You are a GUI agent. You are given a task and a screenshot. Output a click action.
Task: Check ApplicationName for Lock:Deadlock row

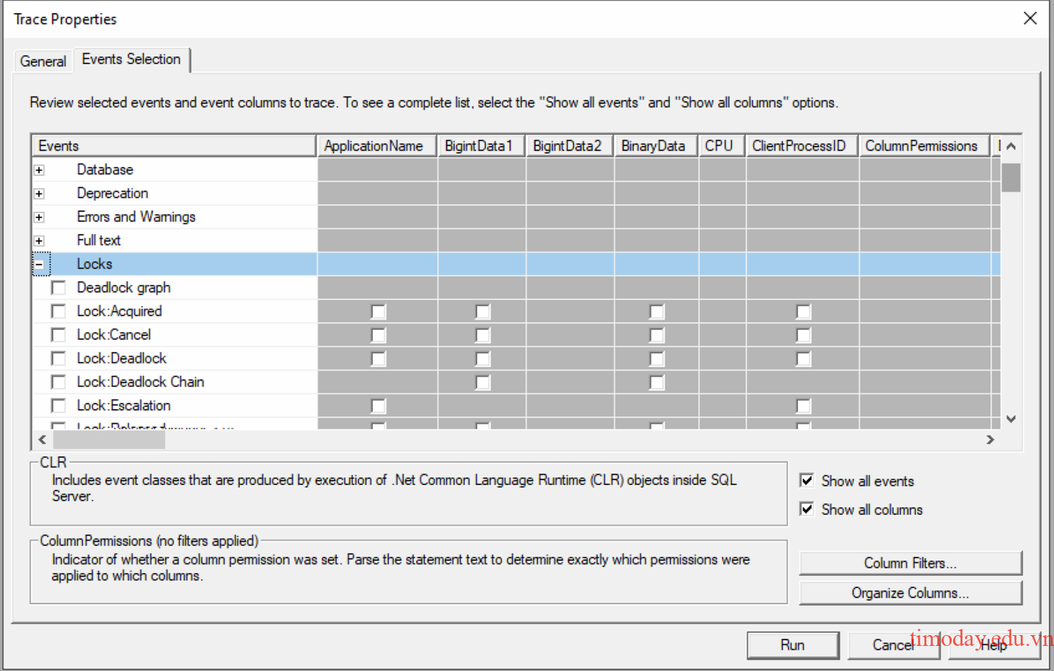pos(378,359)
